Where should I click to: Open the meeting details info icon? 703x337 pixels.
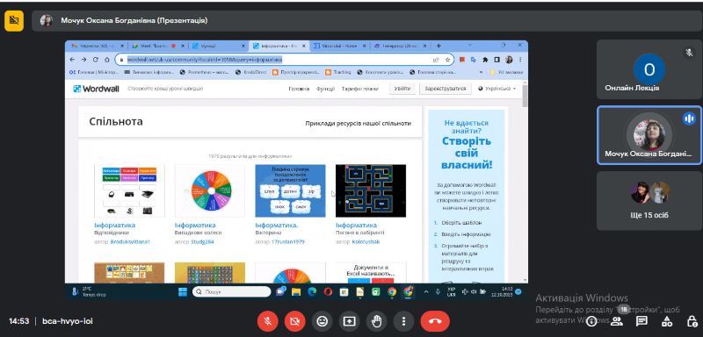[591, 321]
